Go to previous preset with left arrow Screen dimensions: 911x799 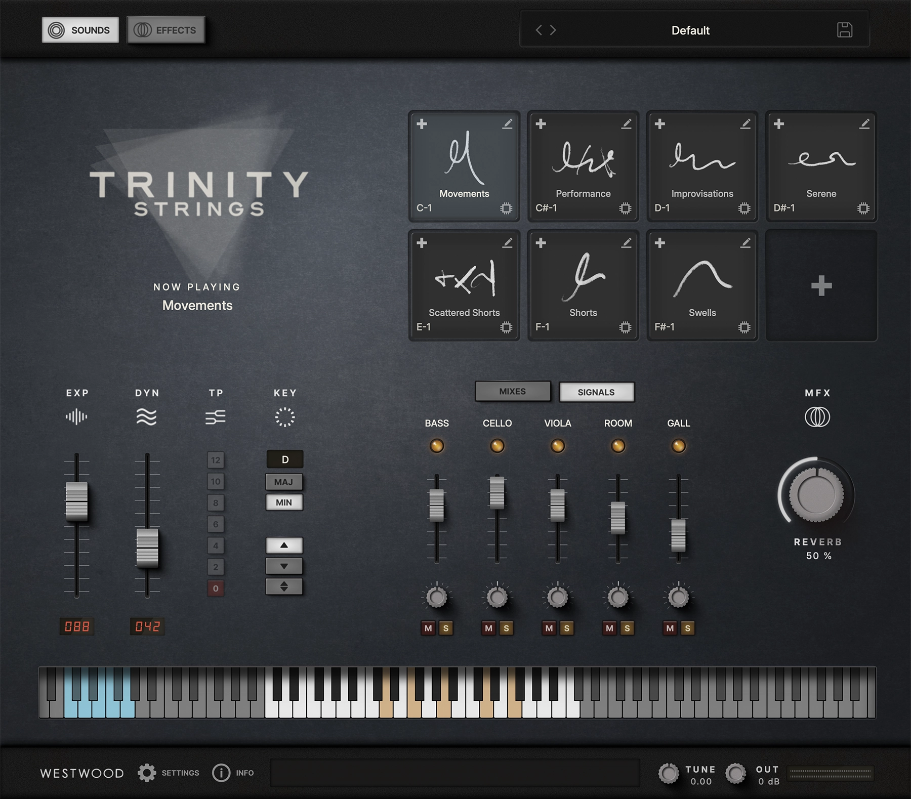pos(539,30)
